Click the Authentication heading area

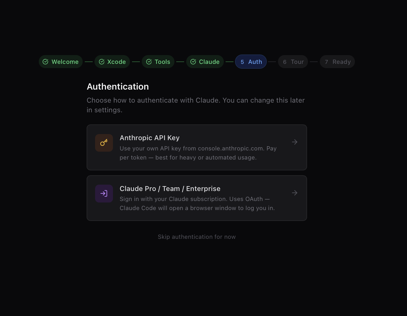pos(117,87)
